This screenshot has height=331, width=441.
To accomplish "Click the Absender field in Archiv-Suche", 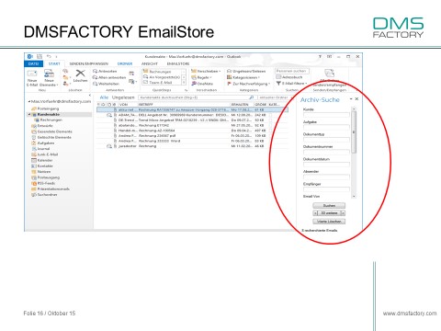I will pos(326,177).
